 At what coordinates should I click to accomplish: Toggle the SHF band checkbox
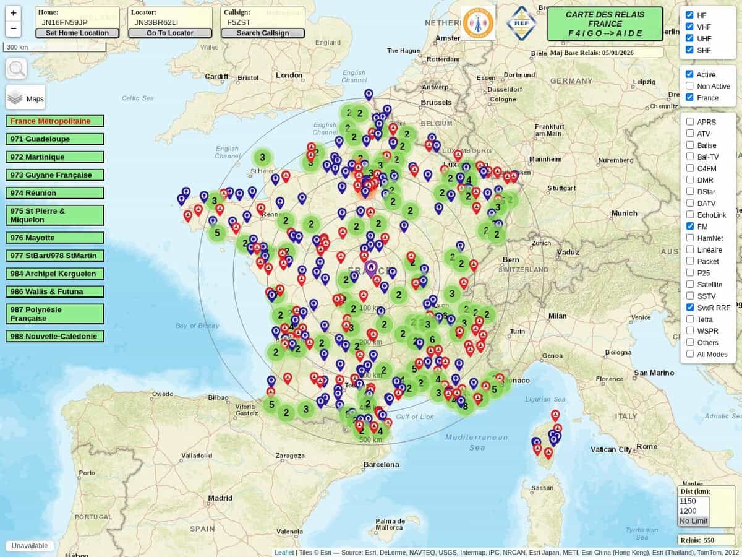click(x=689, y=50)
